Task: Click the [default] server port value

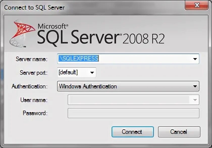Action: click(x=68, y=72)
